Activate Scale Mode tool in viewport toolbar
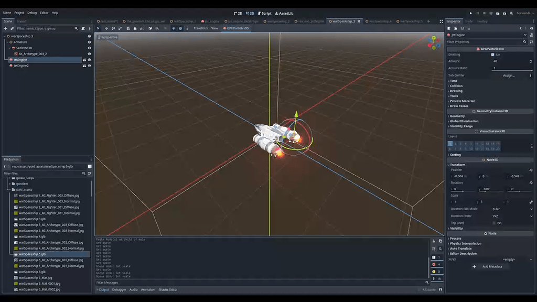The height and width of the screenshot is (302, 537). tap(120, 28)
